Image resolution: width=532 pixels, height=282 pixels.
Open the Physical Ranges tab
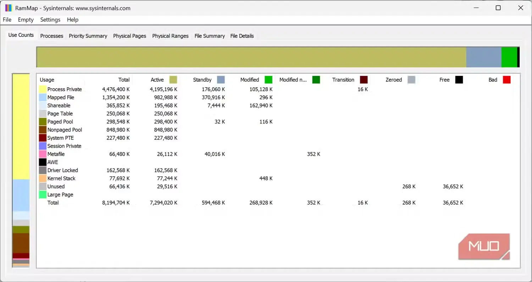(x=170, y=36)
